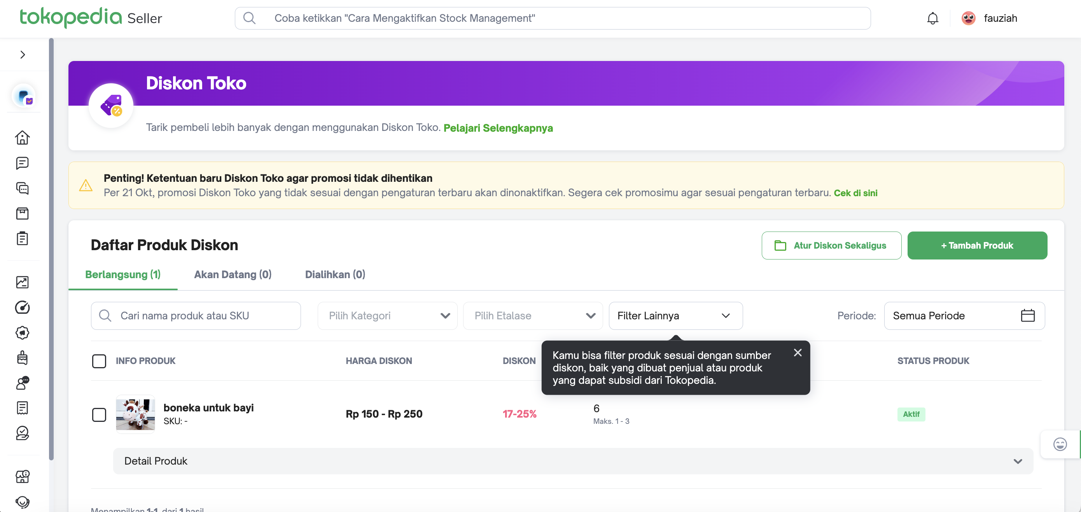The width and height of the screenshot is (1081, 512).
Task: Open the Pilih Etalase dropdown
Action: [x=532, y=316]
